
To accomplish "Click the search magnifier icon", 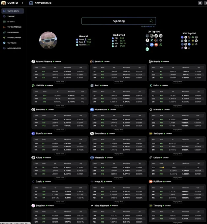I will pos(151,21).
